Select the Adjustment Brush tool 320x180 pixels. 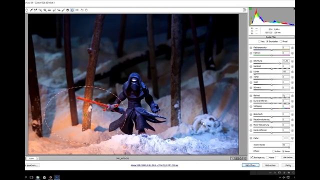[63, 10]
